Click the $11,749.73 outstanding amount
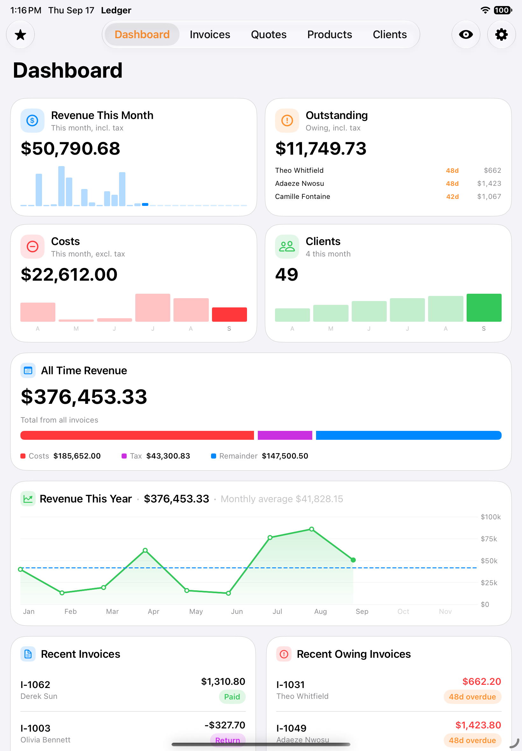522x751 pixels. coord(321,148)
